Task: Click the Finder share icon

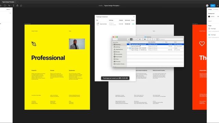Action: pyautogui.click(x=150, y=39)
